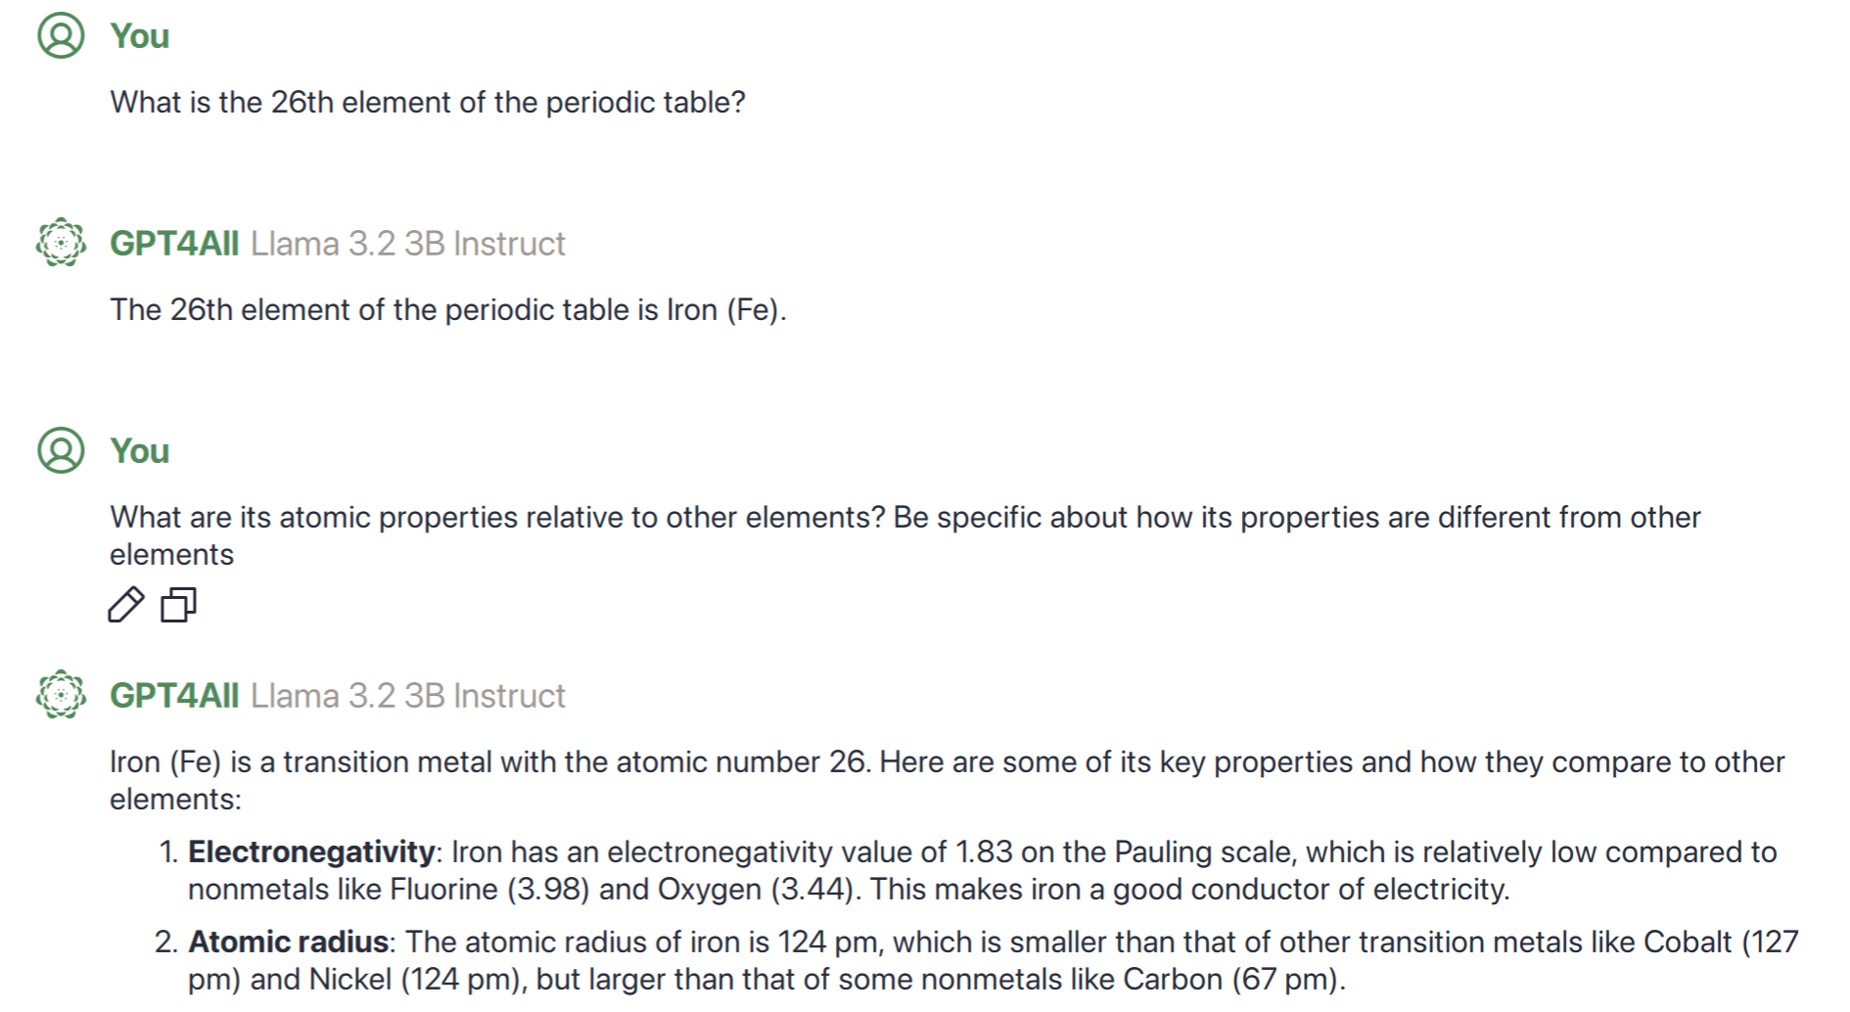Click the user avatar beside the first You
The height and width of the screenshot is (1012, 1850).
[61, 36]
